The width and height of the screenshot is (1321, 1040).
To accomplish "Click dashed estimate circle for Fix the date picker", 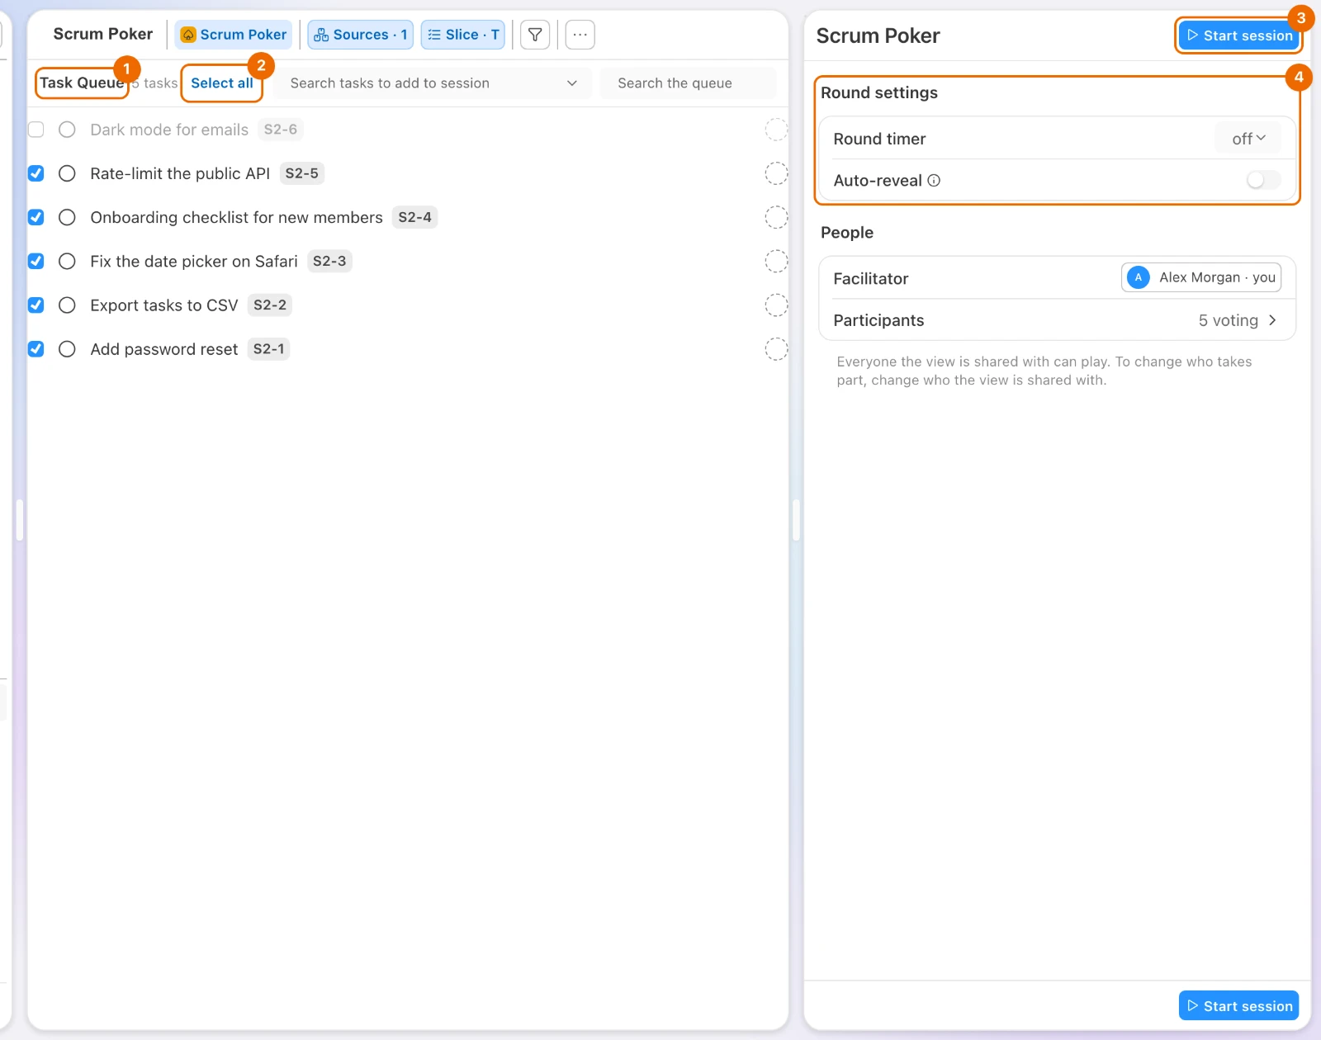I will click(776, 261).
